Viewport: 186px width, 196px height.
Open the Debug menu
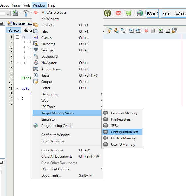[5, 5]
